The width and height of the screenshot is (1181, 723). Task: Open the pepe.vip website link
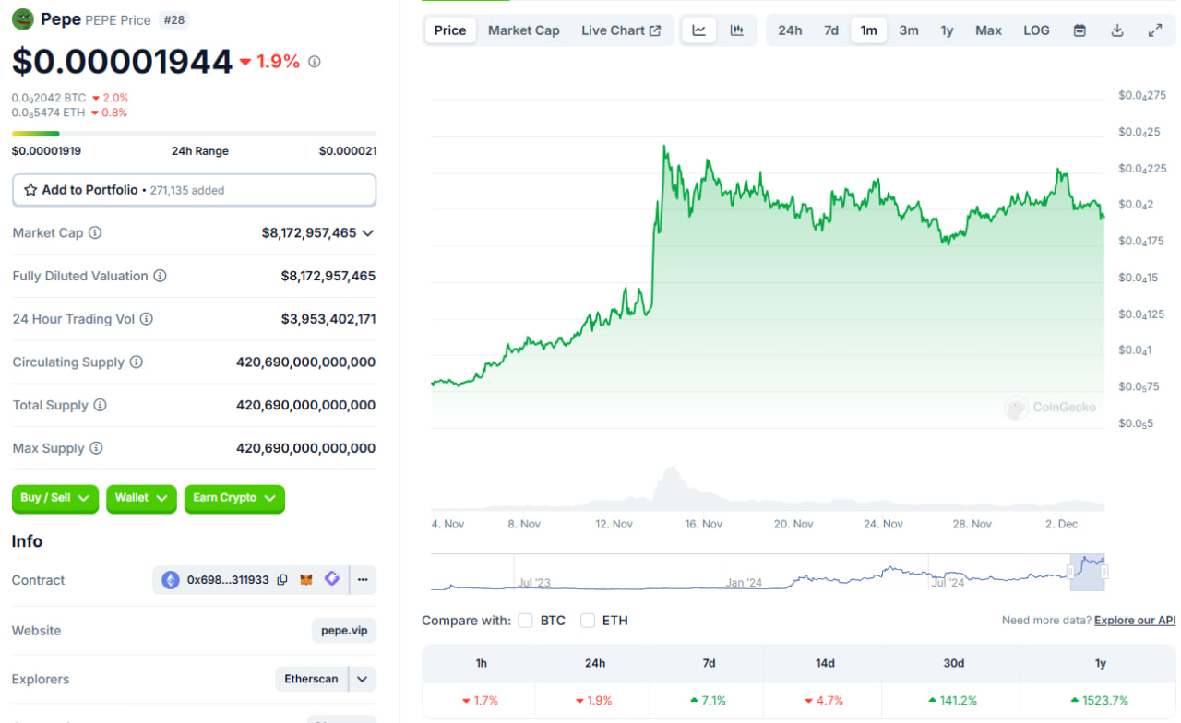[x=344, y=631]
